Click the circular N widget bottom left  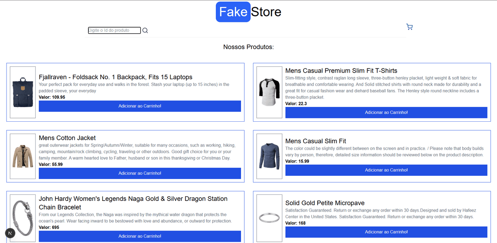pyautogui.click(x=10, y=233)
